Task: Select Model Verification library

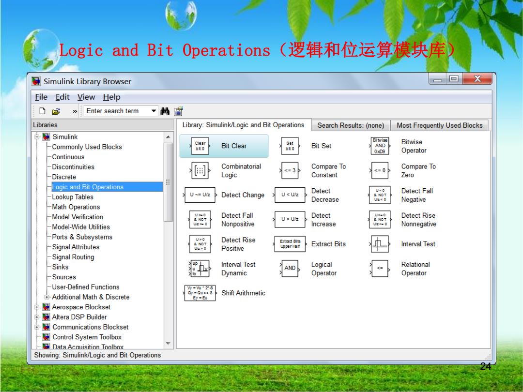Action: pos(77,217)
